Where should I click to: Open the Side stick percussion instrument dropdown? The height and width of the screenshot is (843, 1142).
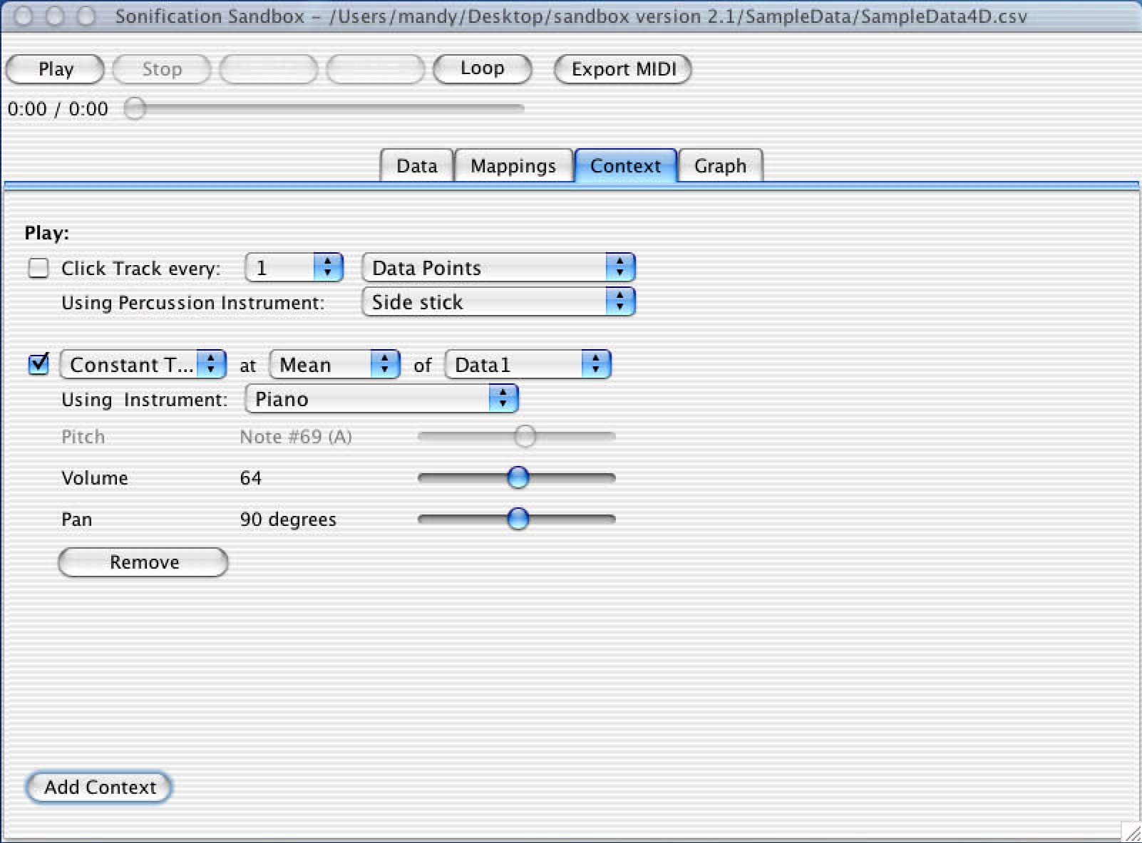click(x=498, y=302)
